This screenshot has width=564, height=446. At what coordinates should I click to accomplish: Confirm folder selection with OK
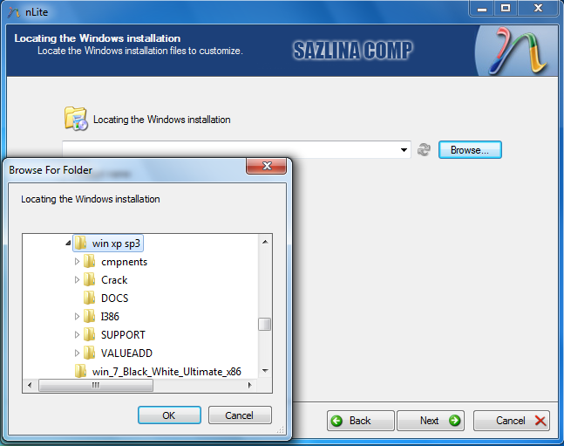tap(169, 415)
